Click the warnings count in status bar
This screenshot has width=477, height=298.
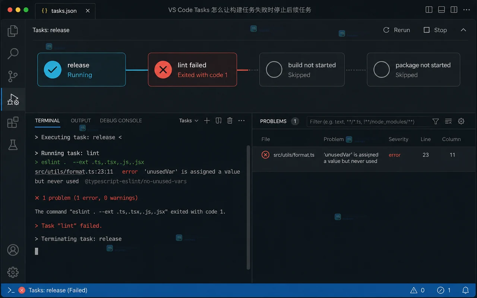click(x=417, y=290)
